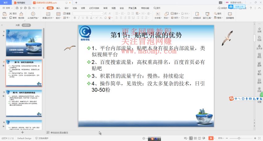Open the Insert ribbon tab

[58, 8]
